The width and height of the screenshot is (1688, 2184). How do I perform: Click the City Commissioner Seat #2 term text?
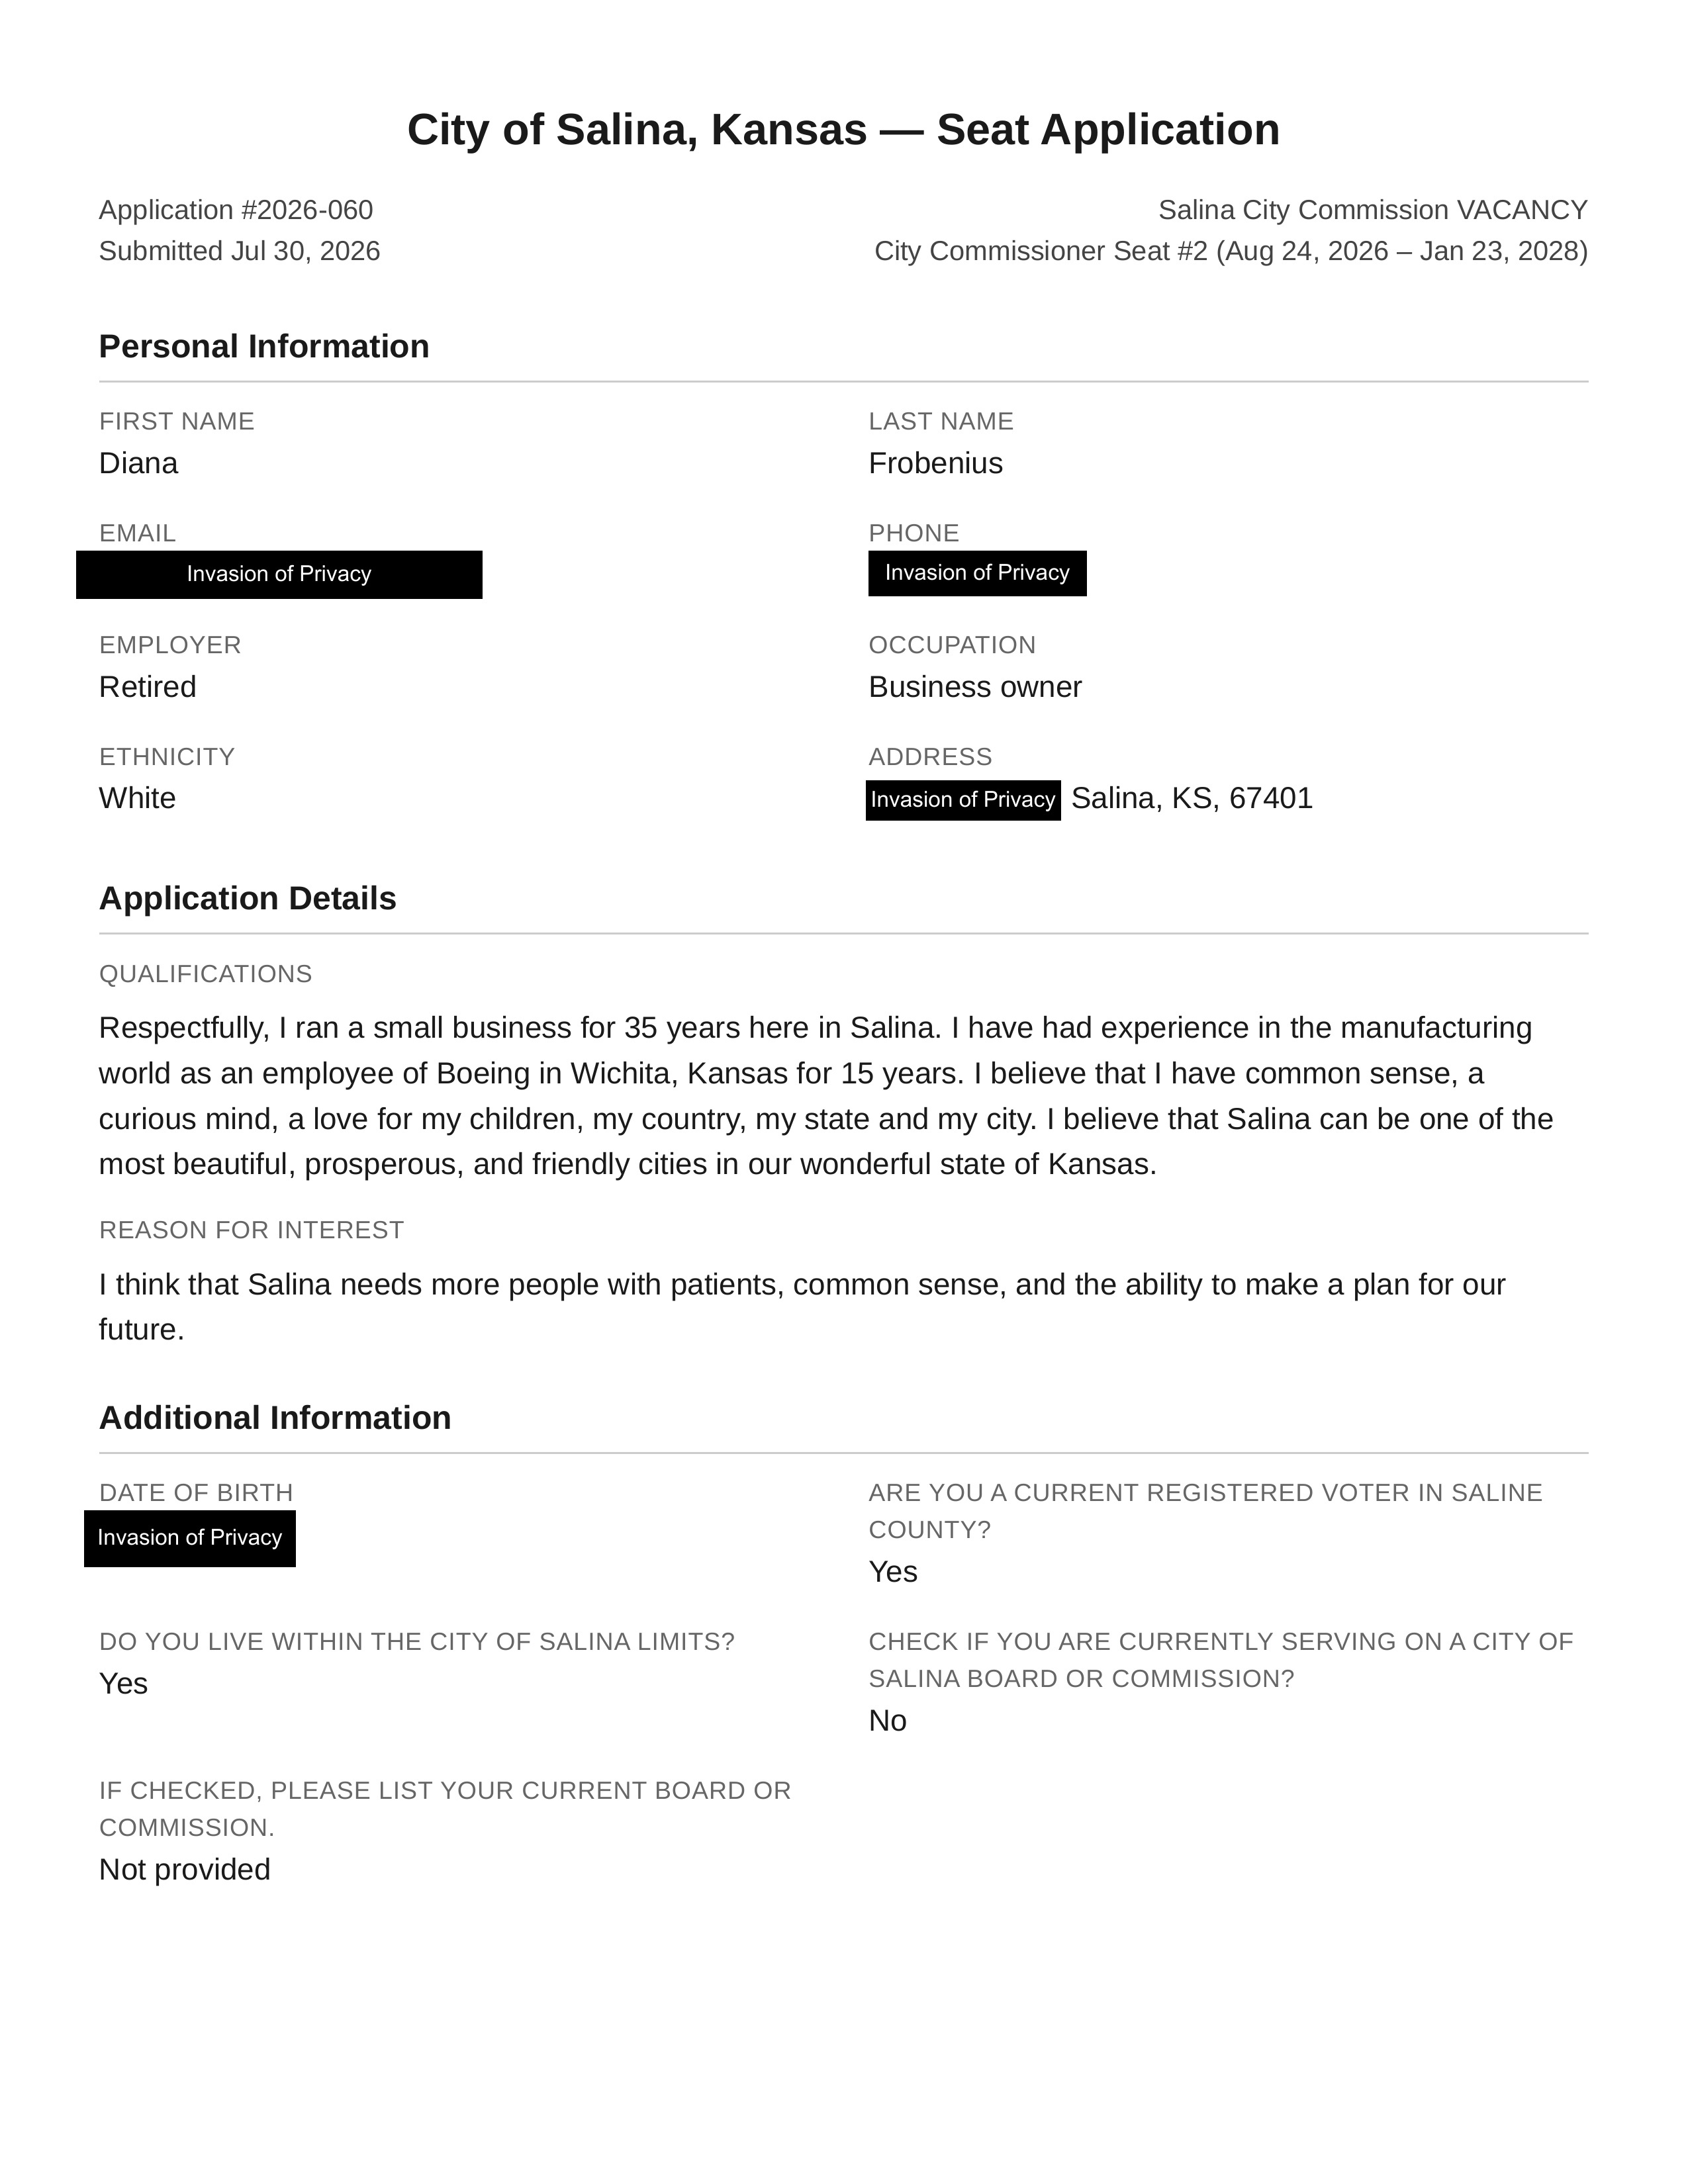tap(1231, 251)
